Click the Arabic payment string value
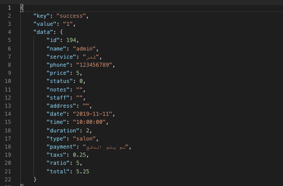 click(106, 147)
